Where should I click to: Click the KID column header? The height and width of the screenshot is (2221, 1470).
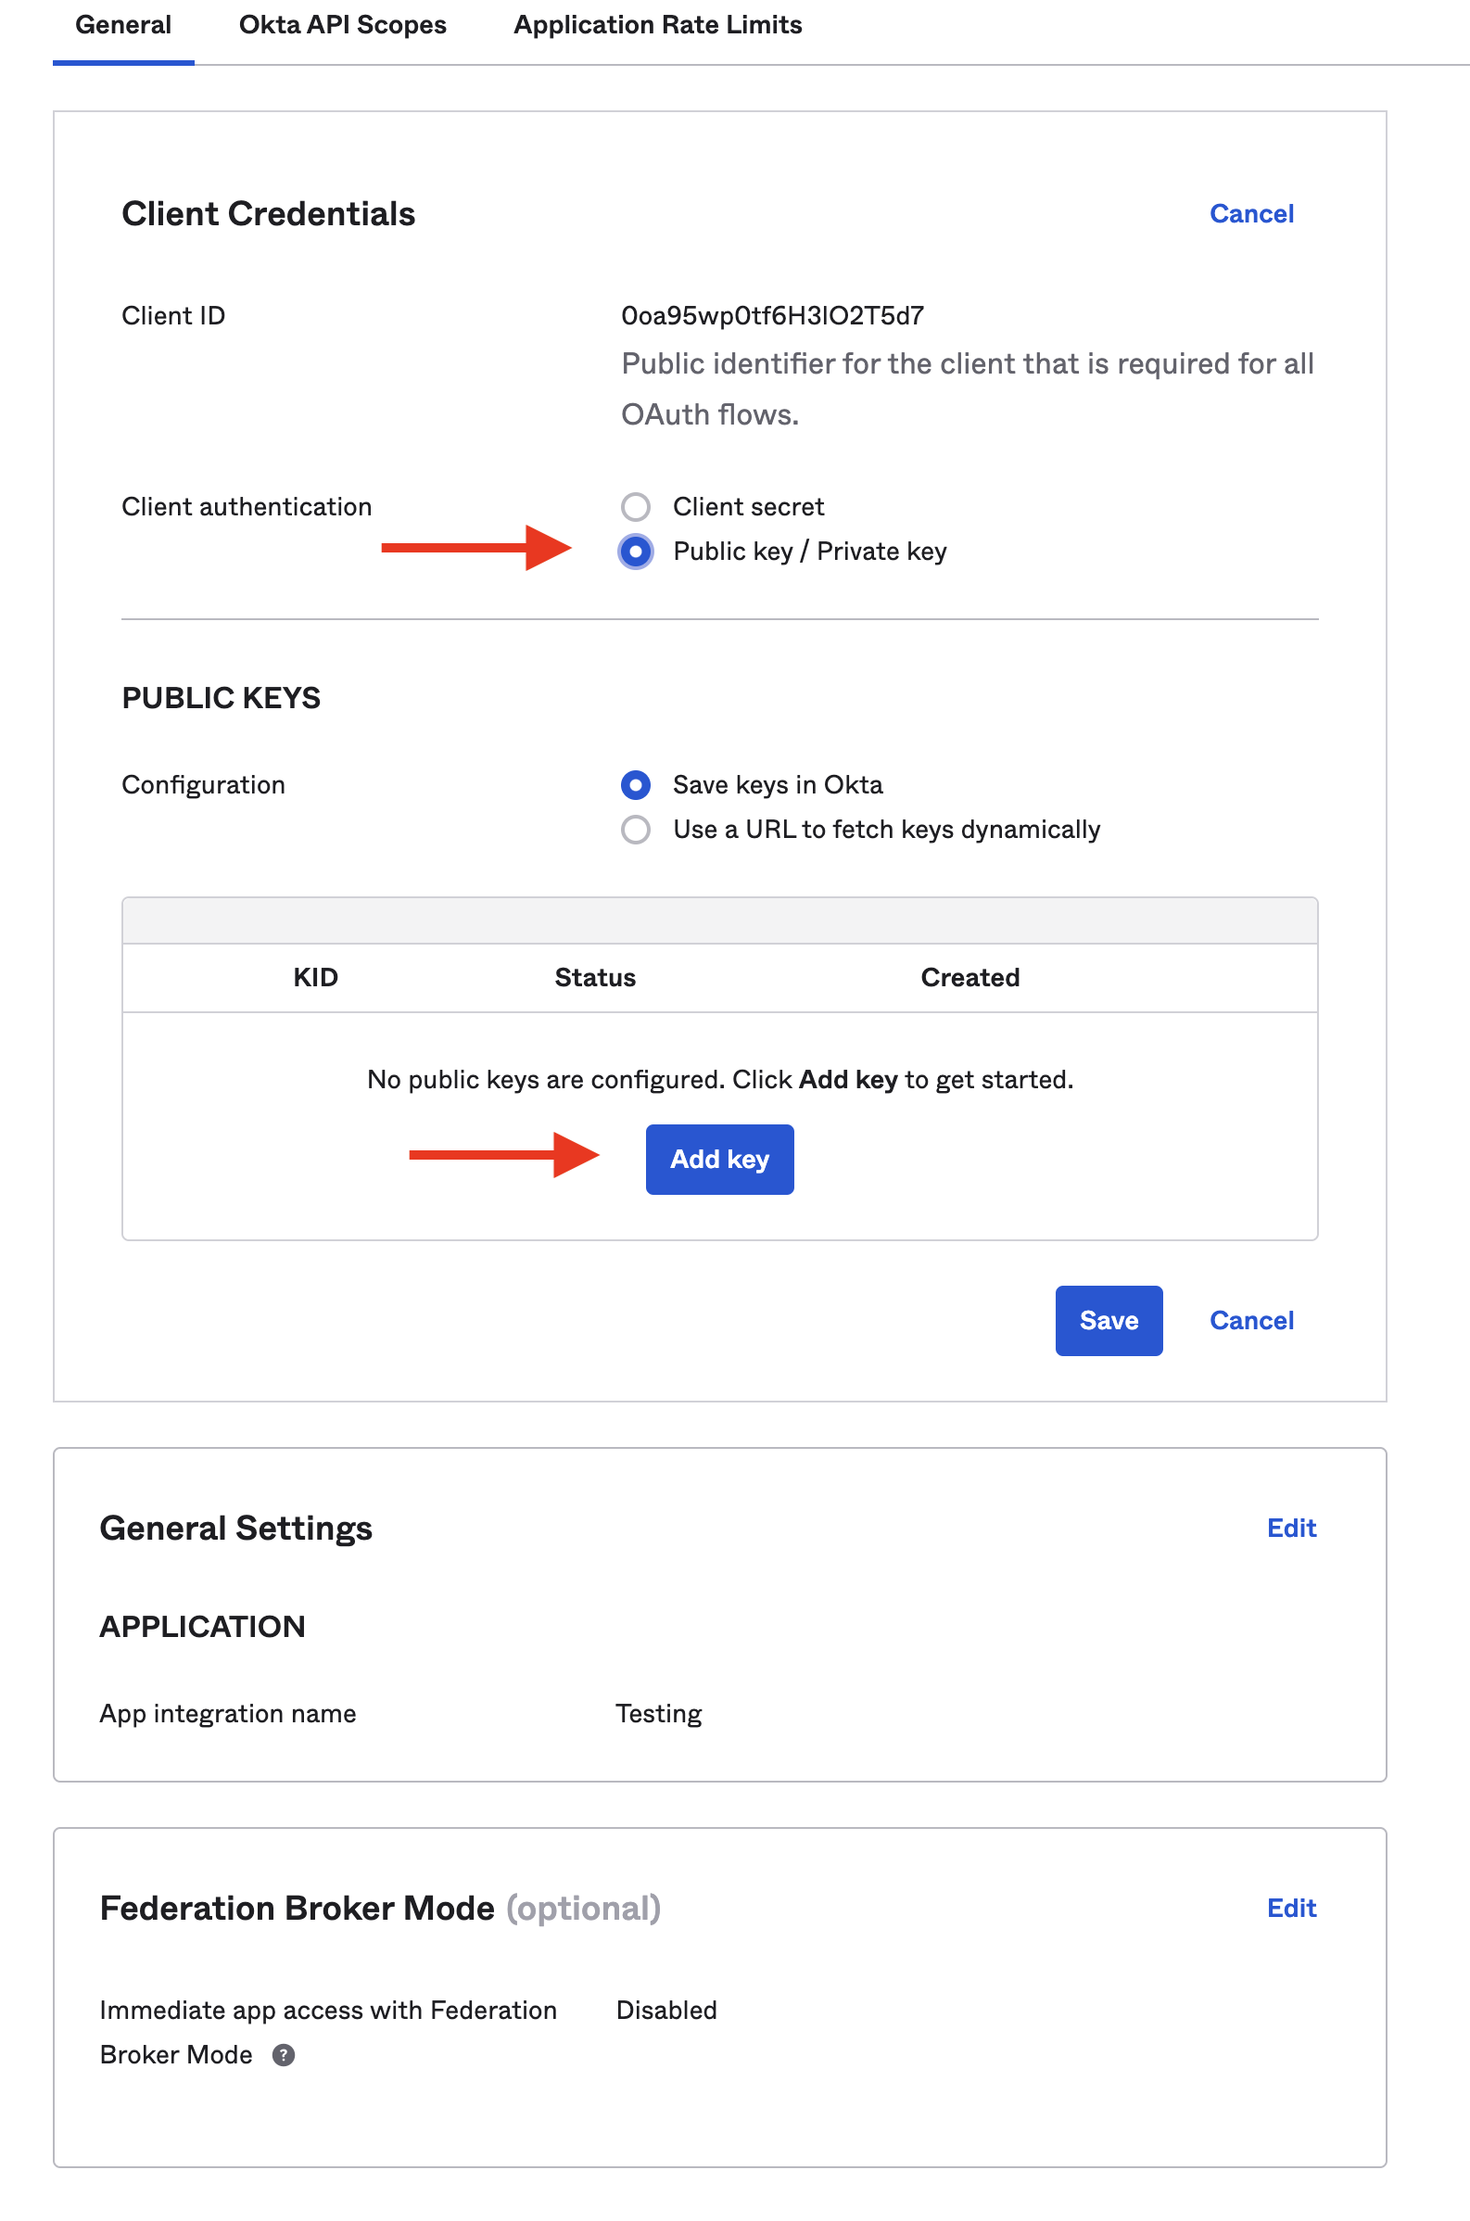(x=315, y=977)
